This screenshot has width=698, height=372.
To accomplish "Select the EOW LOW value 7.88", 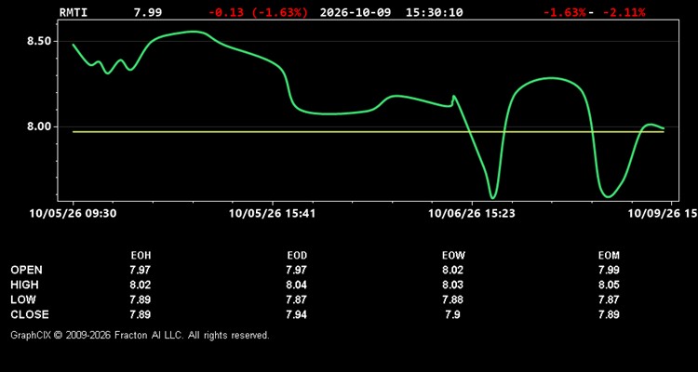I will [x=452, y=299].
